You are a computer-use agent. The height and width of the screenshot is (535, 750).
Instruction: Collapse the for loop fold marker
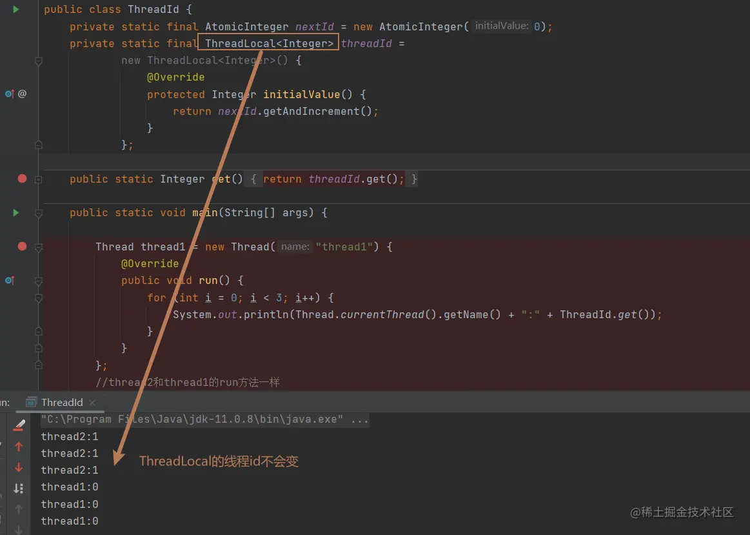(x=39, y=298)
